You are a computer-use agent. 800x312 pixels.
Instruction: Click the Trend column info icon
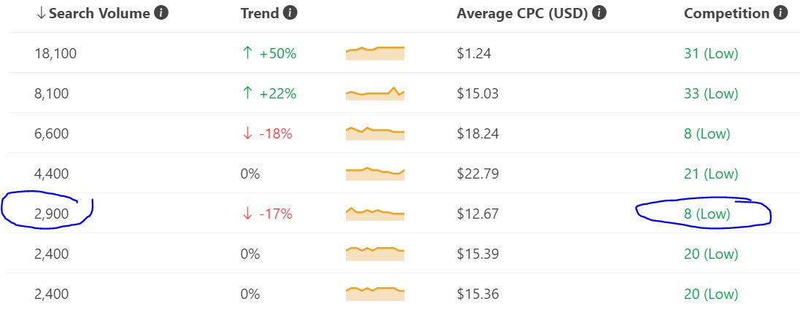point(291,13)
